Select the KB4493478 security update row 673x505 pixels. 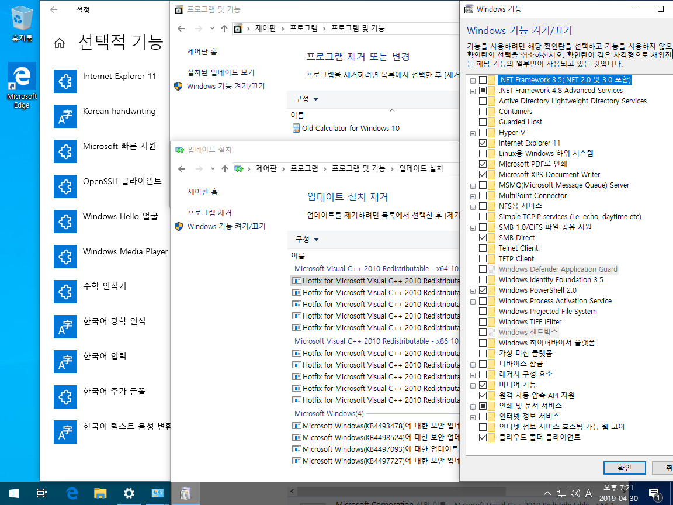coord(376,426)
